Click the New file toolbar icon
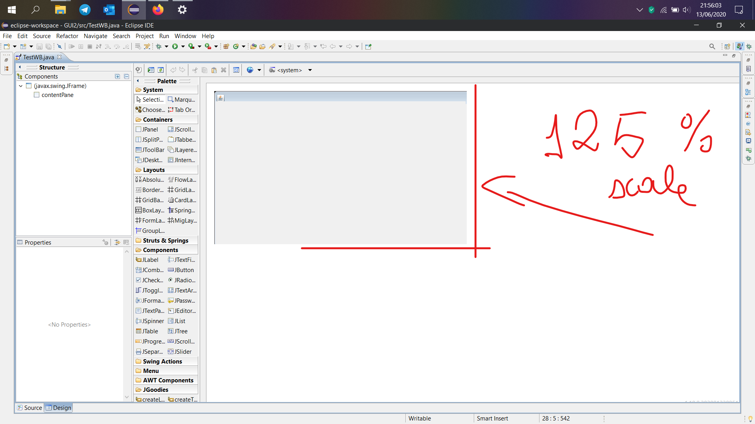755x424 pixels. pyautogui.click(x=7, y=46)
